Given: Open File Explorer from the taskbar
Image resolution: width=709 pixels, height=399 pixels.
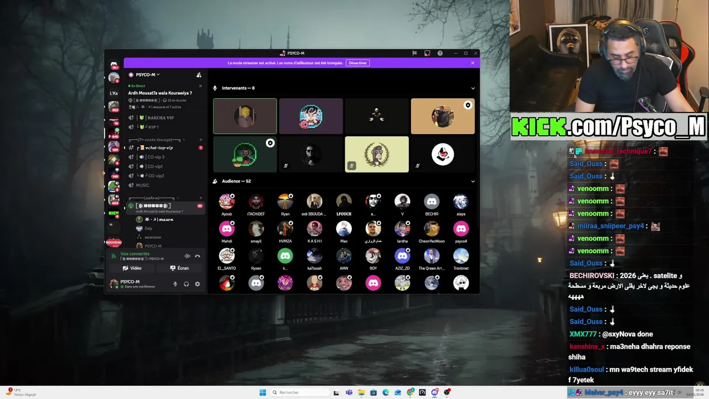Looking at the screenshot, I should pyautogui.click(x=361, y=392).
